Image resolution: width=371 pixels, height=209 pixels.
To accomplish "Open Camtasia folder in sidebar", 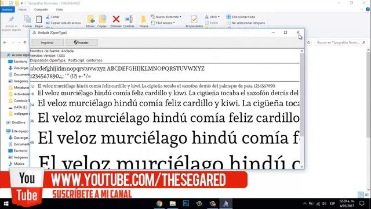I will 19,100.
